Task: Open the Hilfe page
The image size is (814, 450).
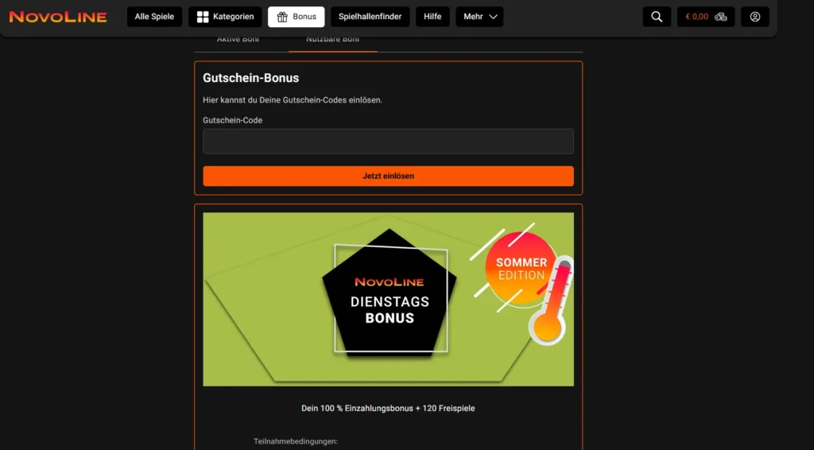Action: tap(432, 17)
